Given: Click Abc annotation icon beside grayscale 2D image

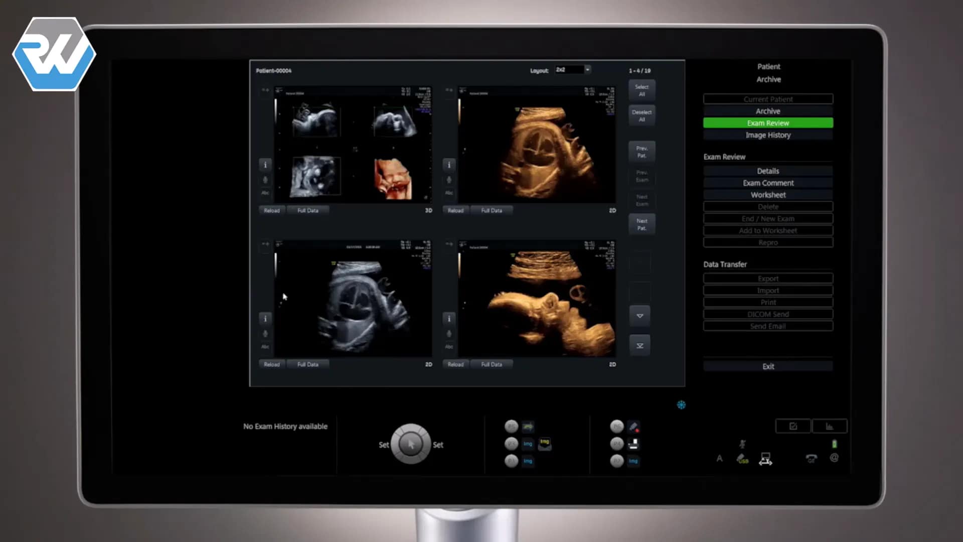Looking at the screenshot, I should point(265,346).
